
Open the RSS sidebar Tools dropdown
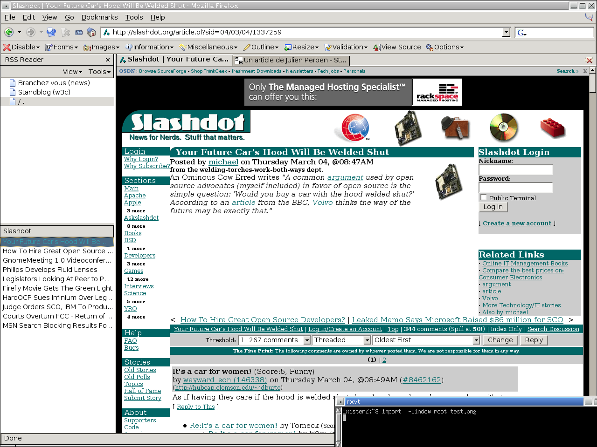(99, 72)
